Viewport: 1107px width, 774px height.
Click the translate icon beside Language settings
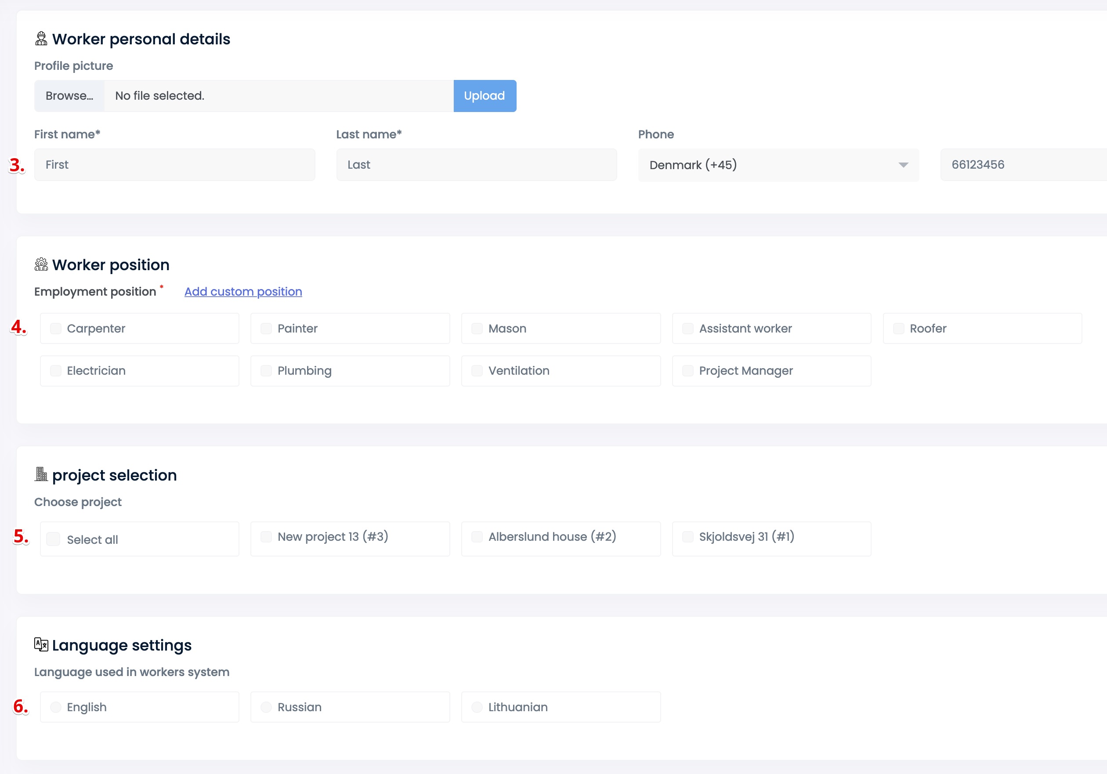click(41, 644)
